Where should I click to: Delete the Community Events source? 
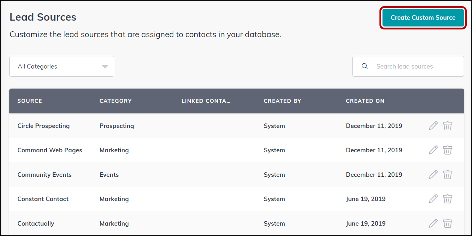[447, 175]
